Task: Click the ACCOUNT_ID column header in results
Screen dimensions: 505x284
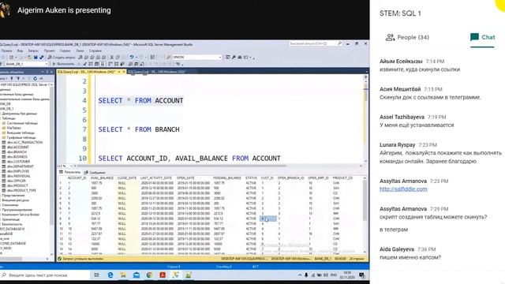Action: click(x=77, y=177)
